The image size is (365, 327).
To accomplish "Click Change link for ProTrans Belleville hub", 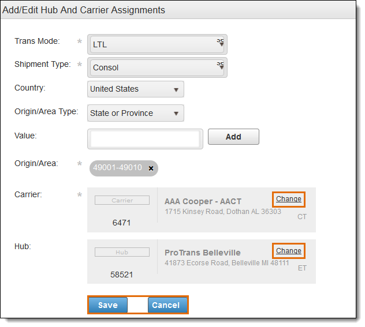I will click(288, 251).
